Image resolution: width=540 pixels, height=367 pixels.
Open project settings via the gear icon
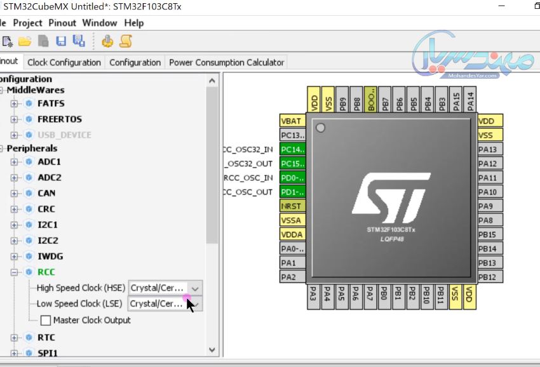pyautogui.click(x=107, y=40)
